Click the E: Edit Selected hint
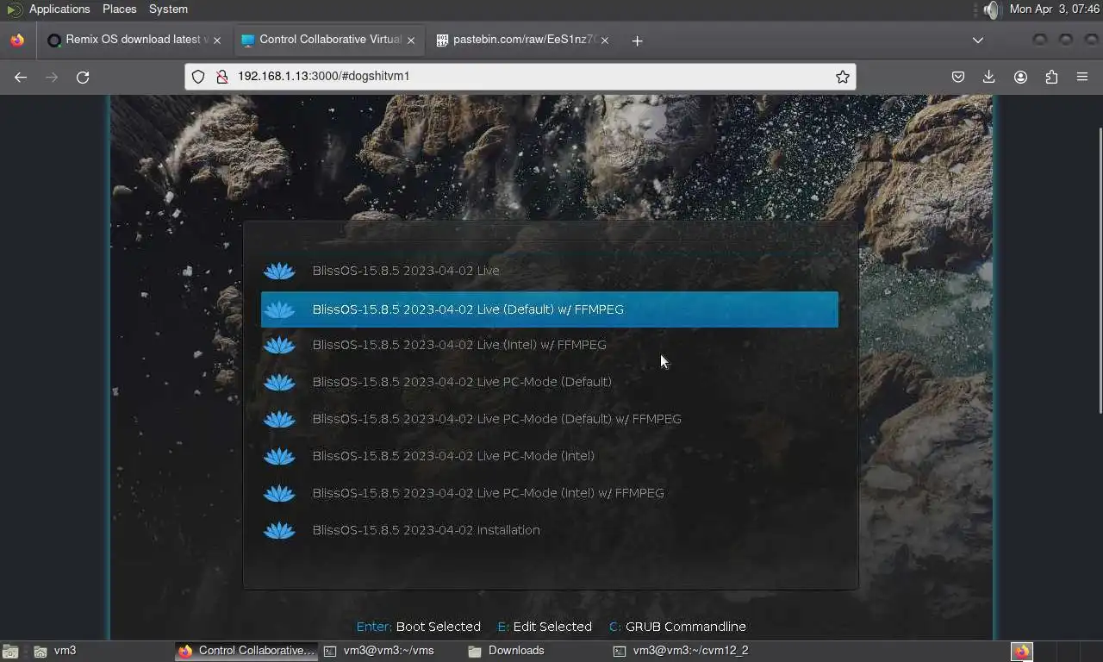Viewport: 1103px width, 662px height. click(545, 627)
